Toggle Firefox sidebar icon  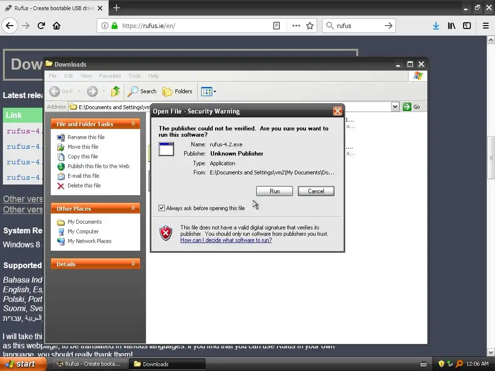pyautogui.click(x=467, y=26)
